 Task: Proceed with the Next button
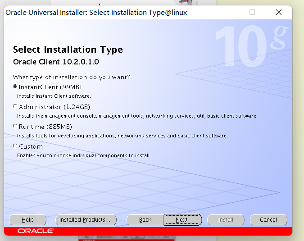pyautogui.click(x=183, y=220)
